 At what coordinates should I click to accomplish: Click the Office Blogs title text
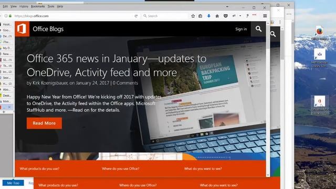point(48,29)
